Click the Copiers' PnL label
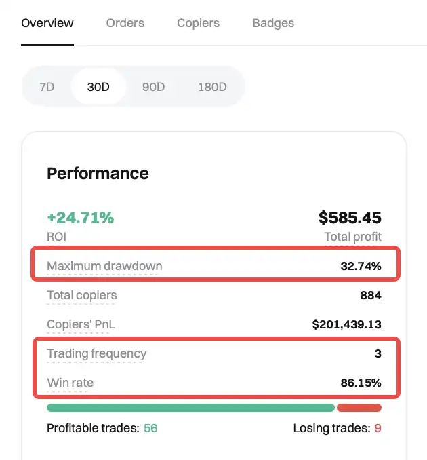The image size is (427, 460). tap(81, 324)
